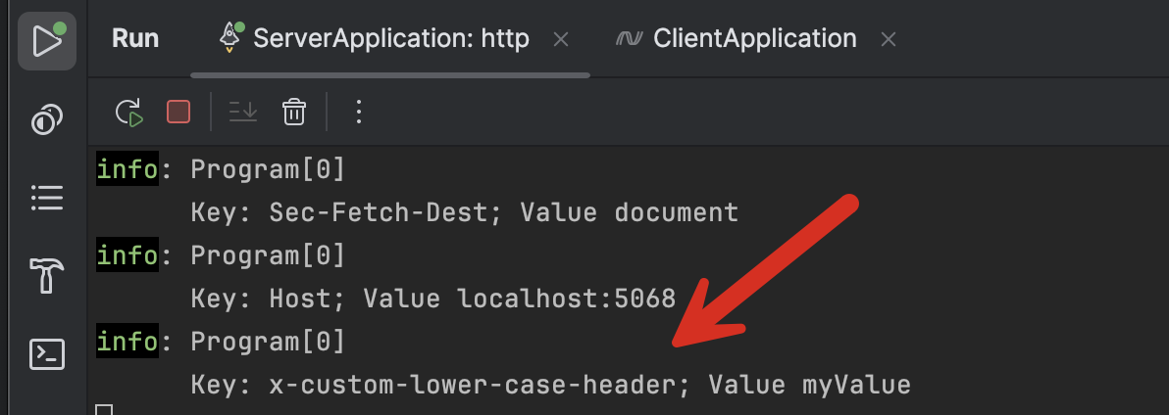Open the Run tool window from sidebar
1169x415 pixels.
[x=46, y=41]
